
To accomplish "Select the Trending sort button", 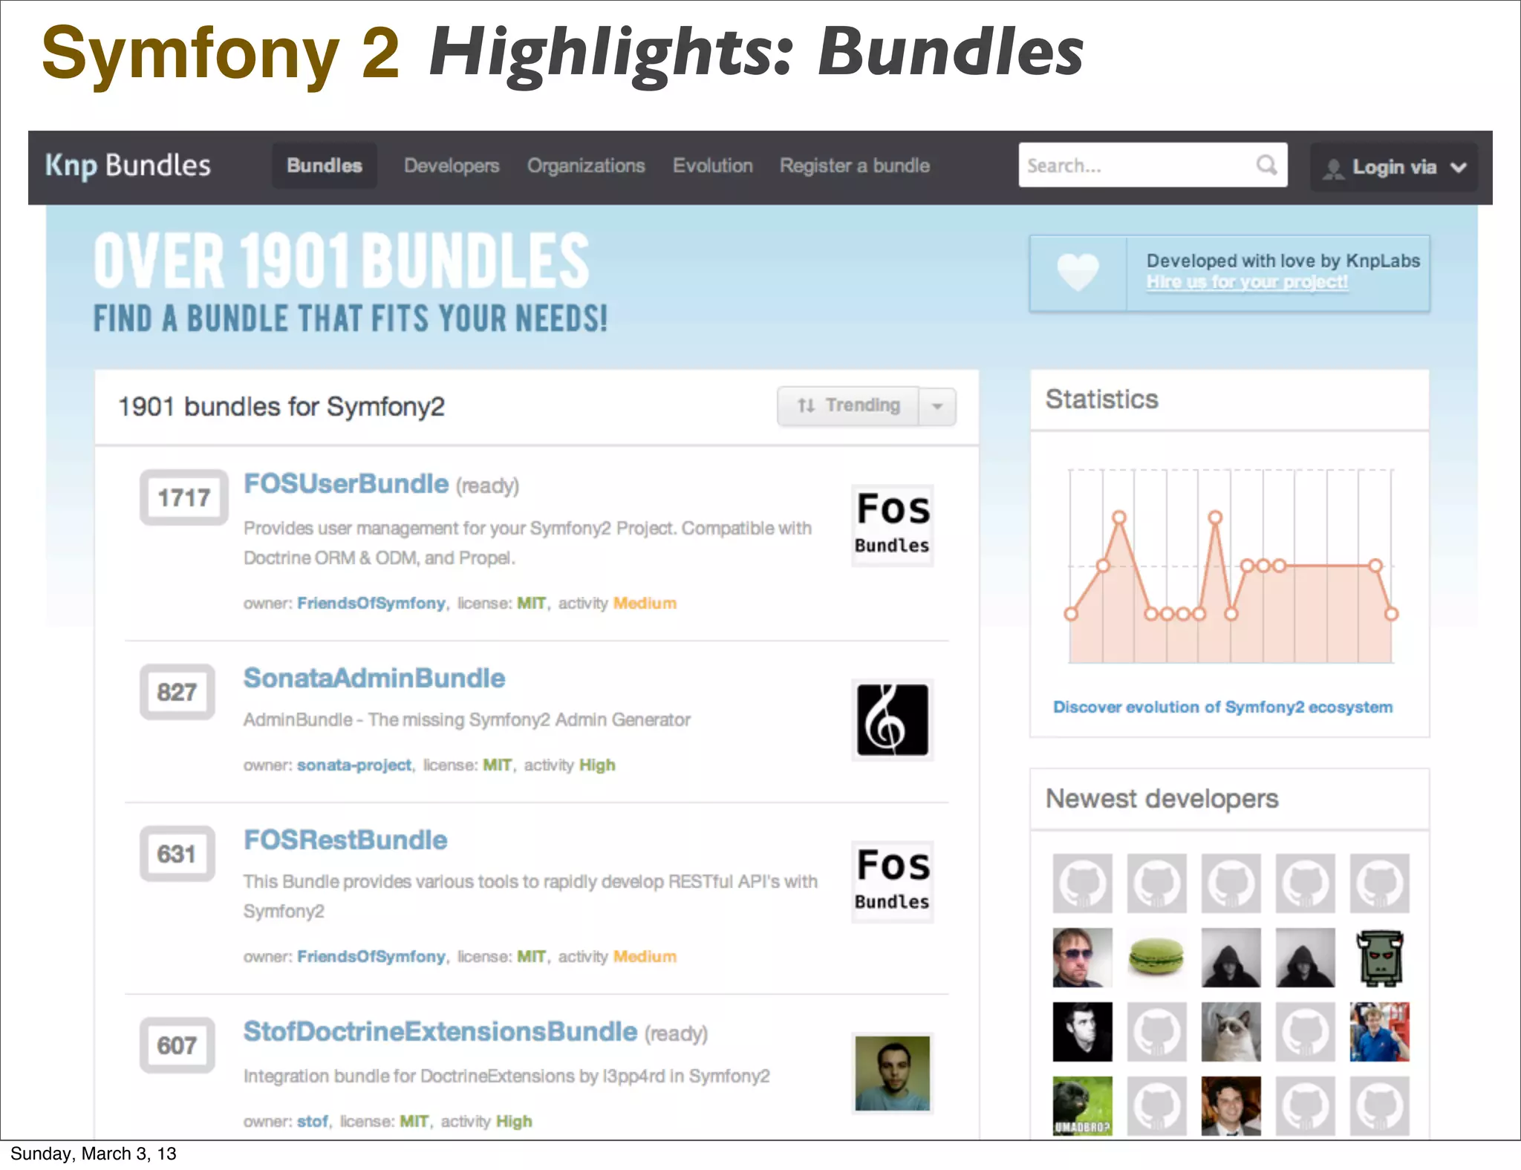I will pos(848,406).
